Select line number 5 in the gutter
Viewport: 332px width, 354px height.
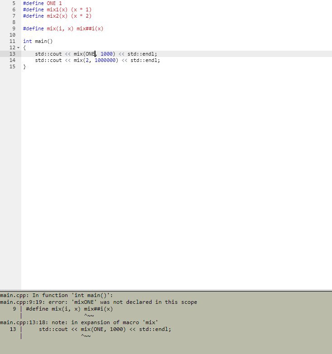coord(14,3)
